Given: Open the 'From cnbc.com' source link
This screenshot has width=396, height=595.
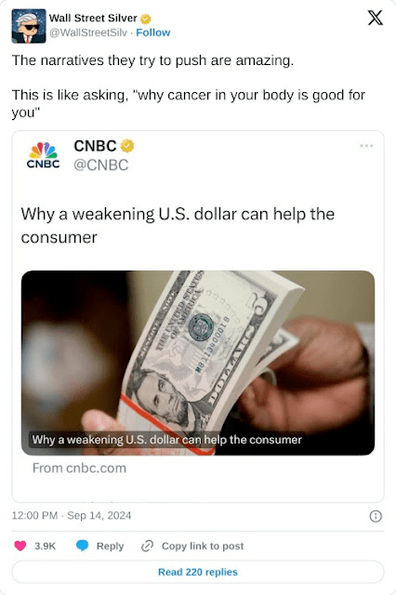Looking at the screenshot, I should tap(79, 468).
